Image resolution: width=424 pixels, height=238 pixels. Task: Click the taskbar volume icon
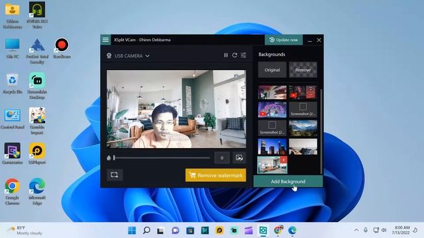click(x=384, y=230)
